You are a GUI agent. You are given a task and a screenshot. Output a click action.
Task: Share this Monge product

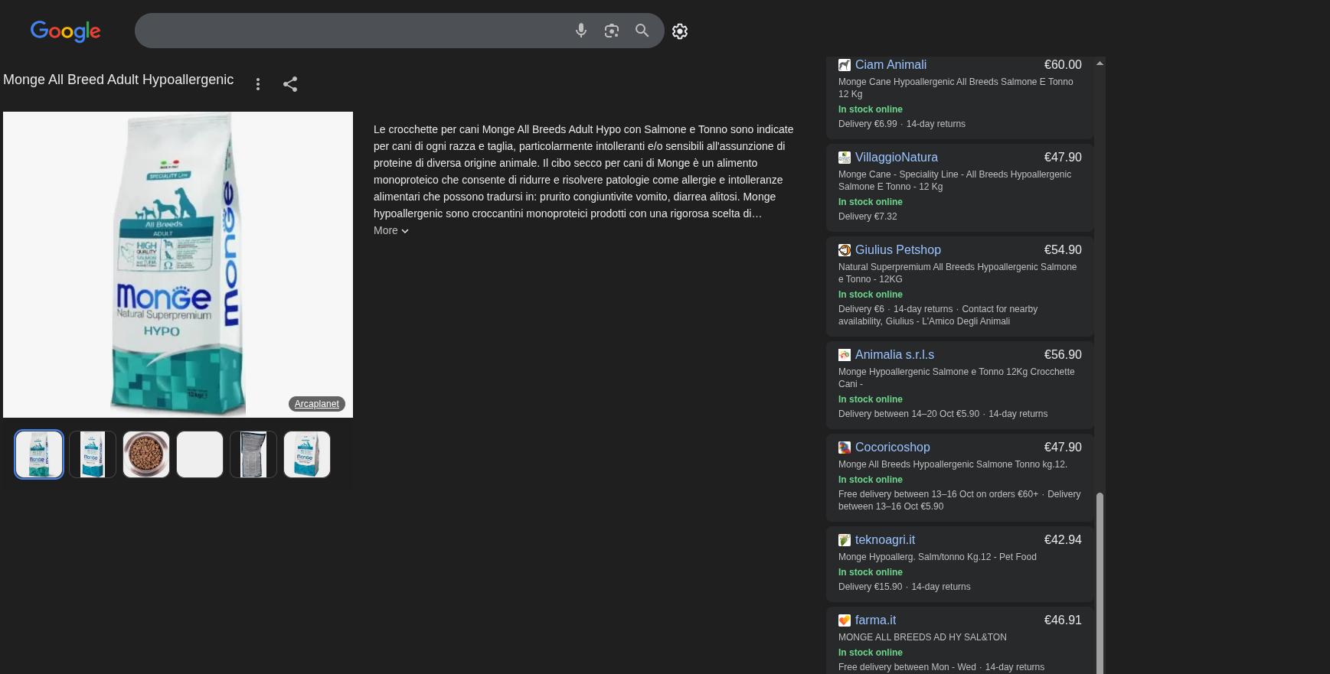pyautogui.click(x=290, y=84)
